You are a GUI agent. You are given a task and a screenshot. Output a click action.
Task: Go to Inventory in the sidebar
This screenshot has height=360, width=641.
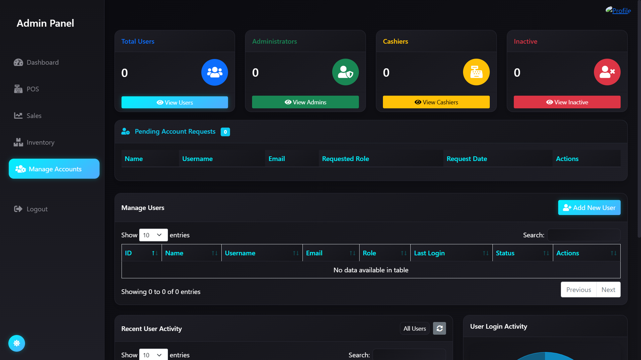coord(40,142)
